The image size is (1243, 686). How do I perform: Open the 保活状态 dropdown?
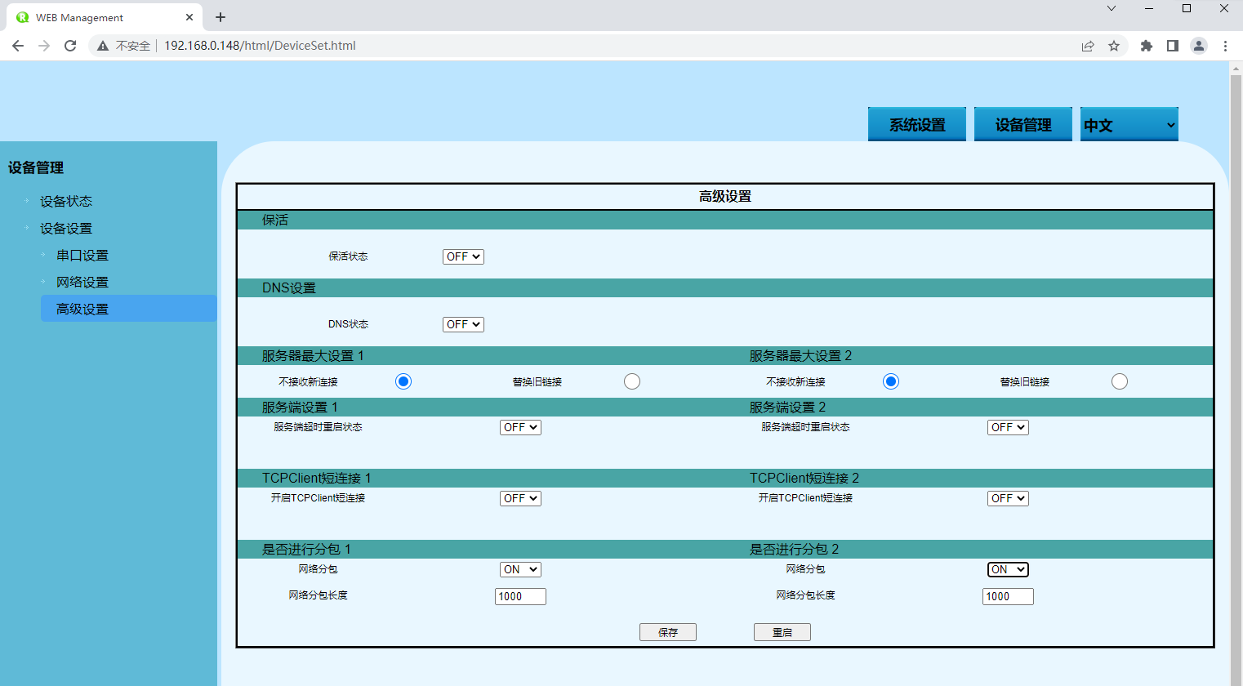(463, 256)
